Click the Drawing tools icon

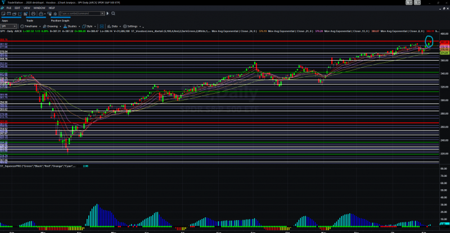point(44,26)
